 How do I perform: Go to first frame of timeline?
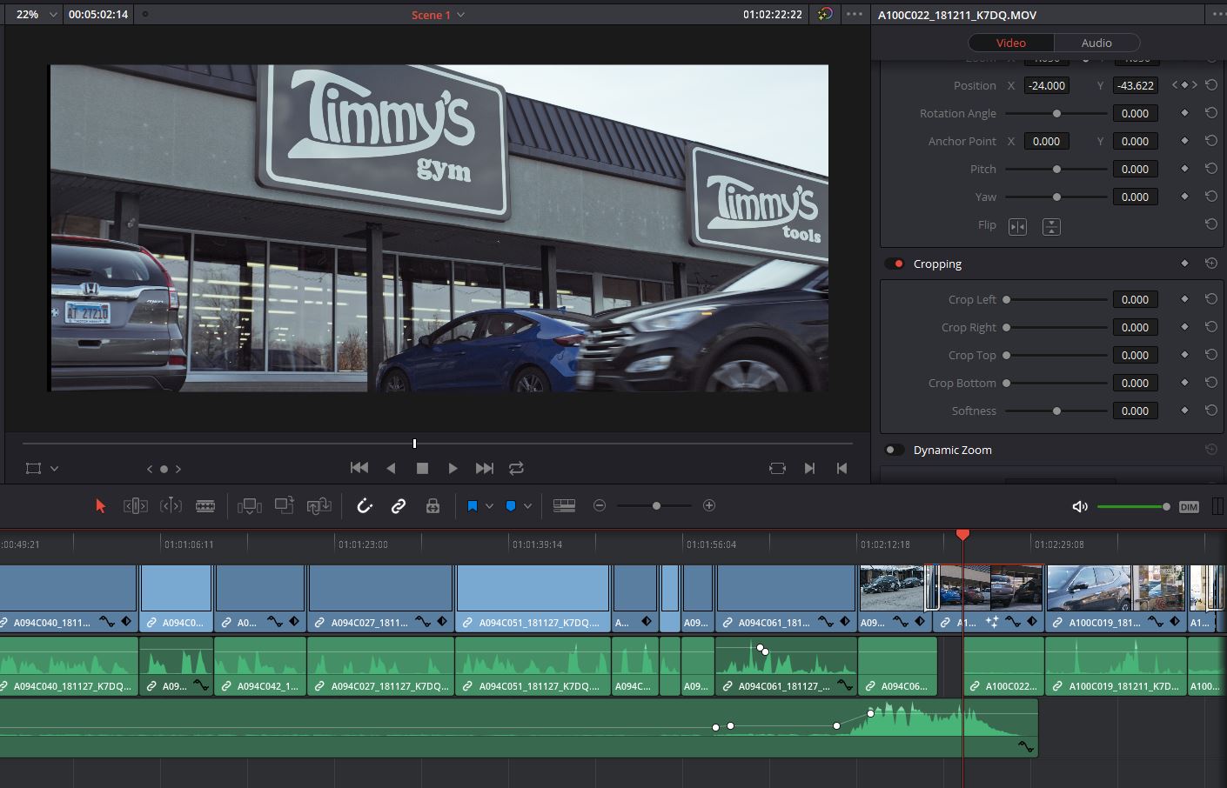click(x=359, y=468)
